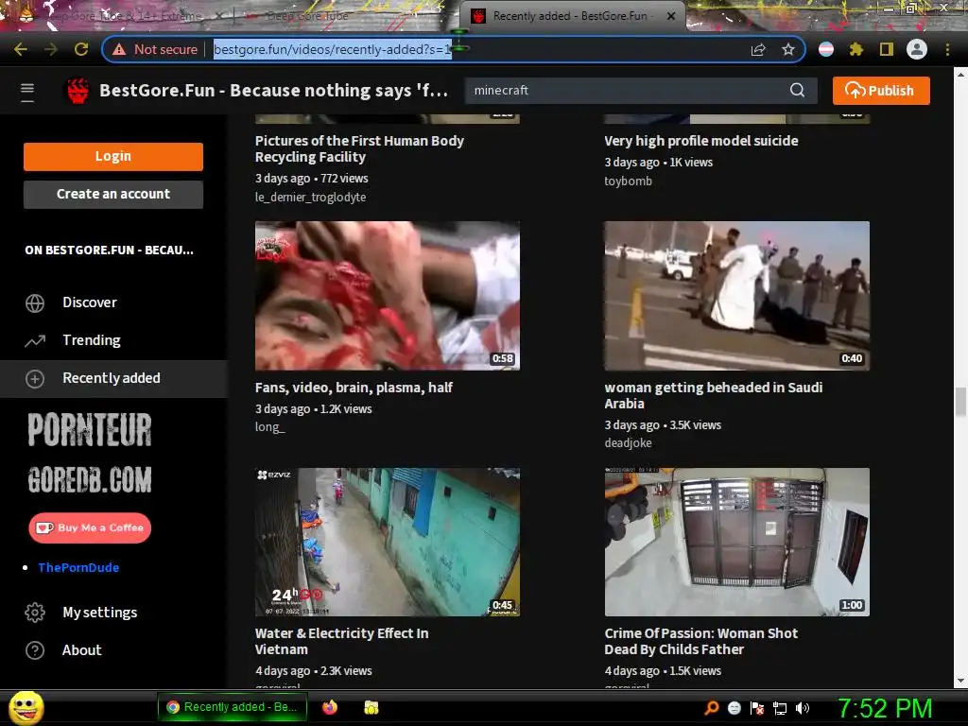Click the About question-mark icon
968x726 pixels.
[35, 650]
